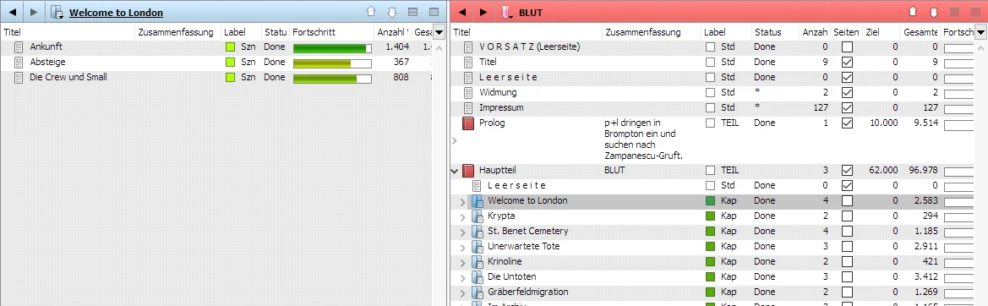Image resolution: width=988 pixels, height=306 pixels.
Task: Go to previous document in BLUT pane
Action: 912,12
